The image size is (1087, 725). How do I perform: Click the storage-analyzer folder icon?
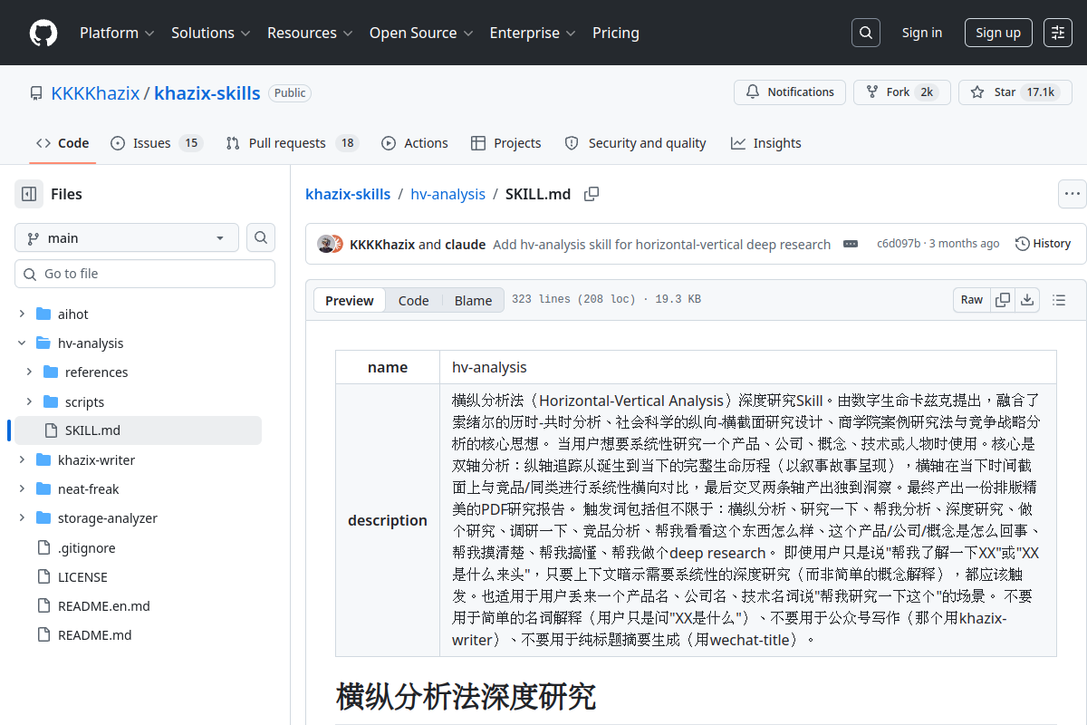point(43,518)
